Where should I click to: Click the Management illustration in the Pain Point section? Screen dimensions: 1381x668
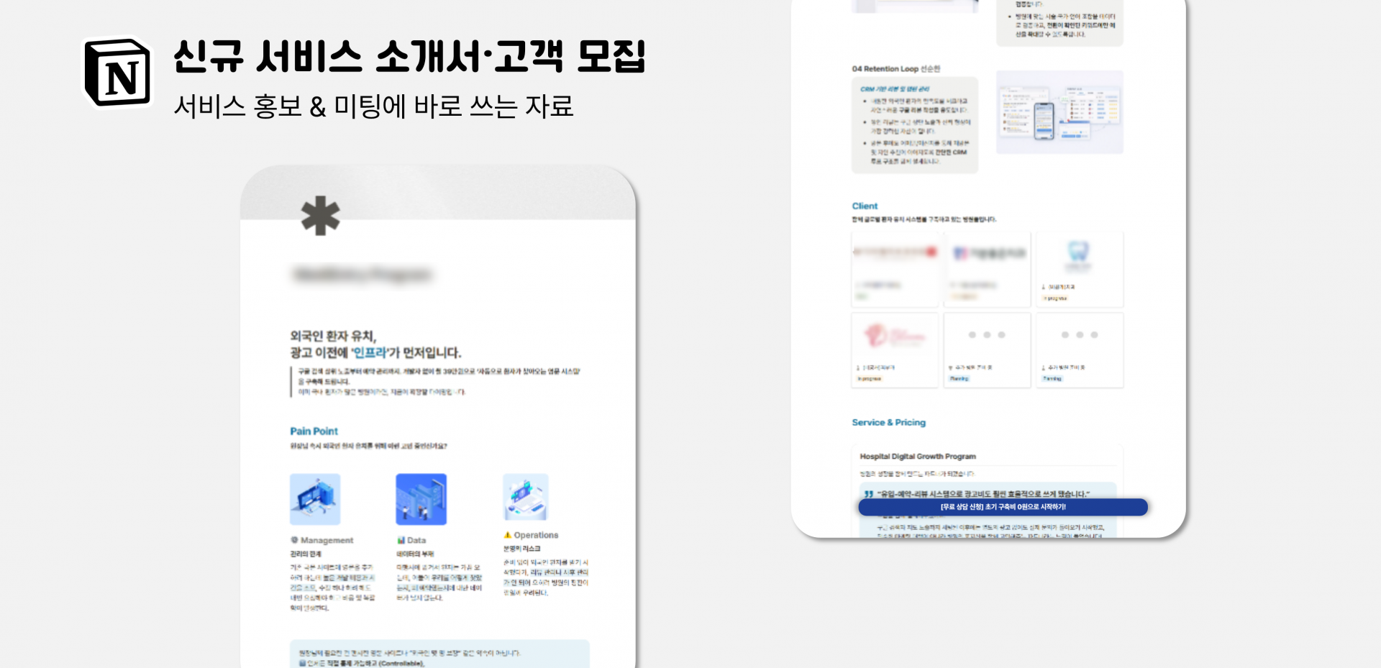[315, 499]
